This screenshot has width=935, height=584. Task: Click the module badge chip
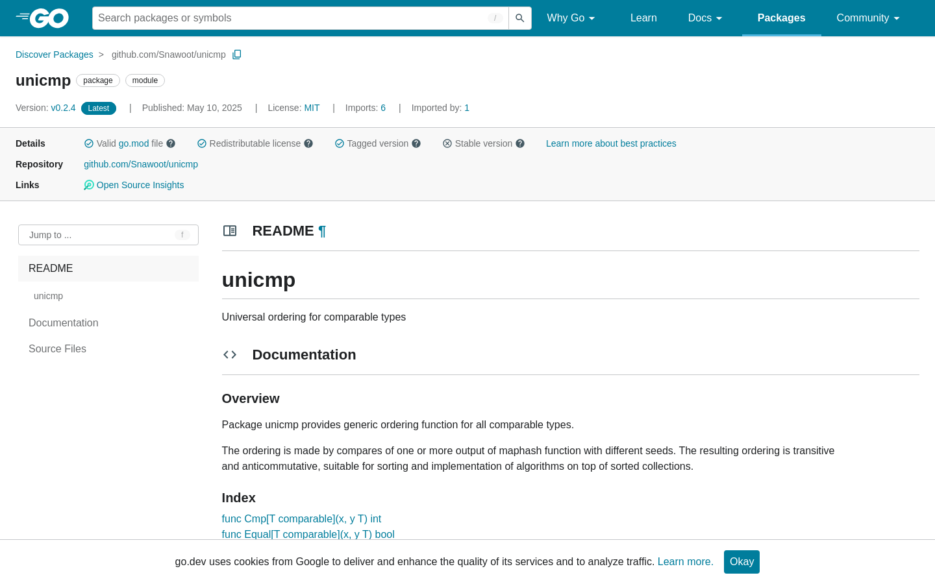(x=145, y=80)
